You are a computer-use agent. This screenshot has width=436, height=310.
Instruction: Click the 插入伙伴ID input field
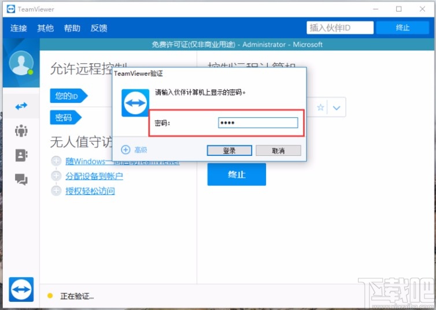(x=340, y=28)
